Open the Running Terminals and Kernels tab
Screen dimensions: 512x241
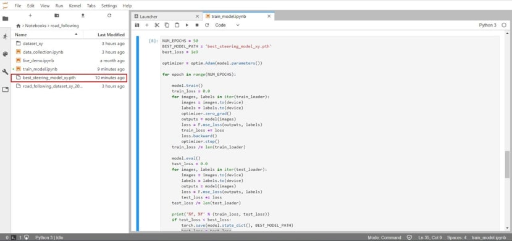click(x=5, y=36)
